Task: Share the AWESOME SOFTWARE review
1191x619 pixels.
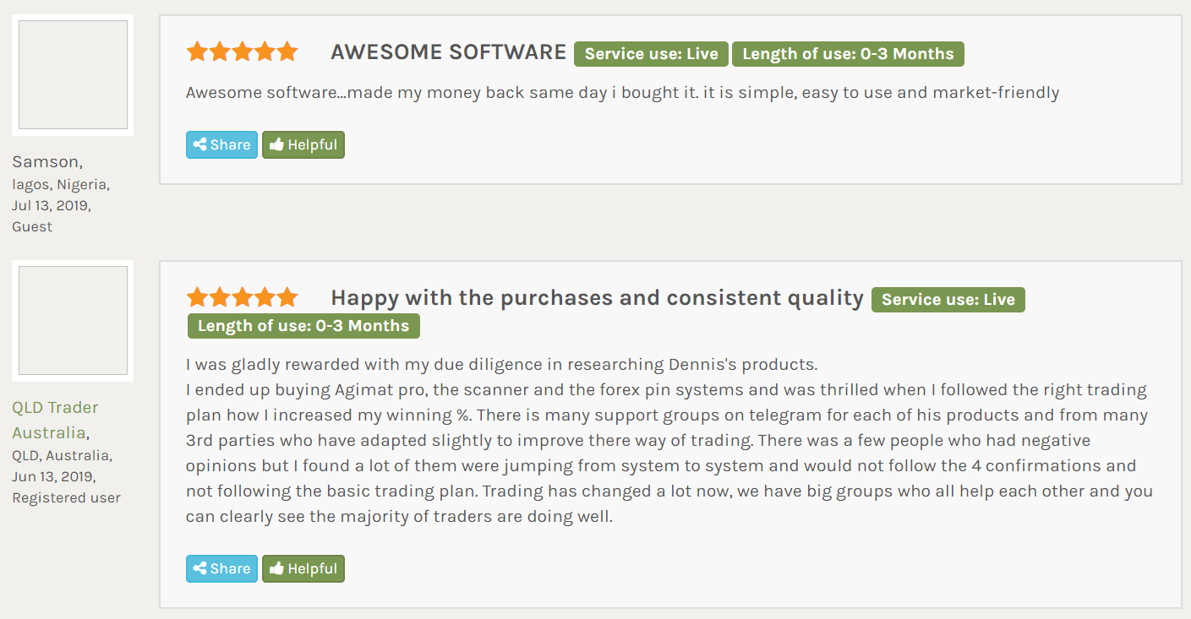Action: [x=221, y=145]
